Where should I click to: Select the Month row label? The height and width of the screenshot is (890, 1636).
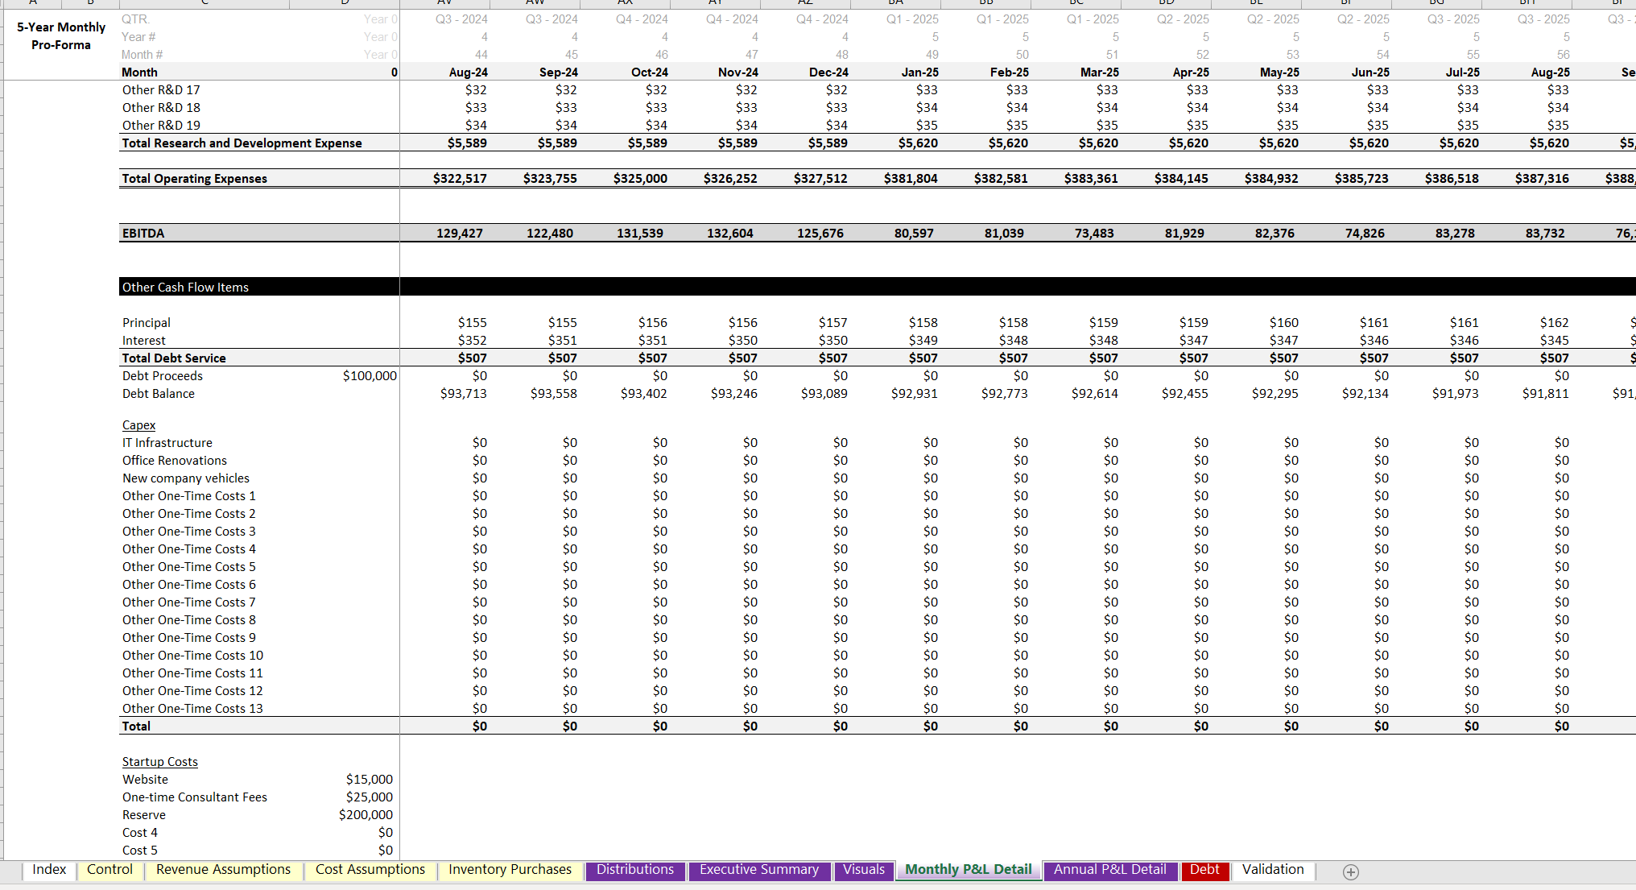[139, 72]
